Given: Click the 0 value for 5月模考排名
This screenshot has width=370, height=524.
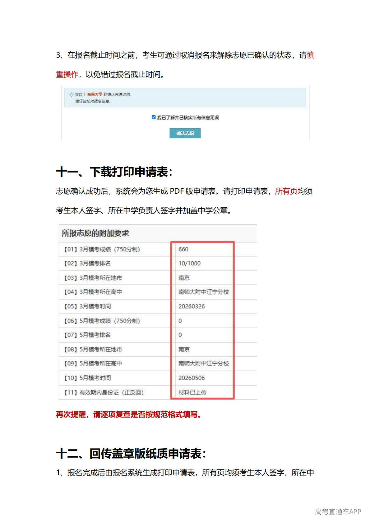Looking at the screenshot, I should pyautogui.click(x=180, y=335).
